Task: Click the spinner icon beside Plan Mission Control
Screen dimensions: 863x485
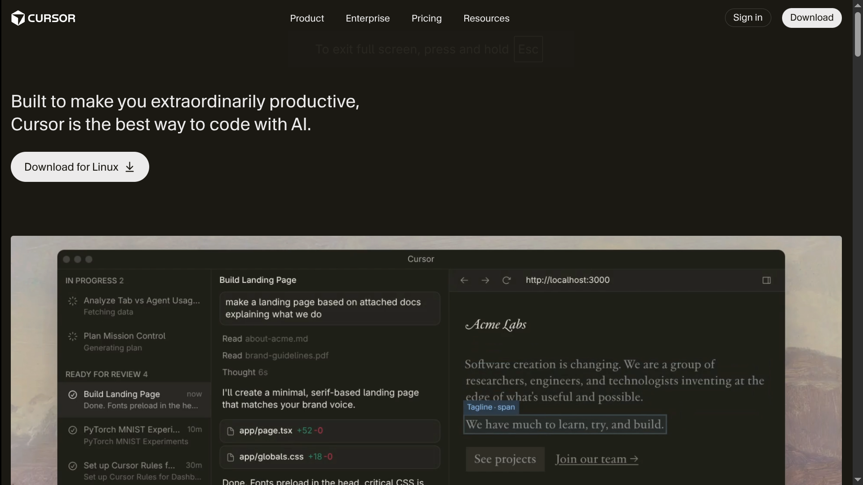Action: point(72,336)
